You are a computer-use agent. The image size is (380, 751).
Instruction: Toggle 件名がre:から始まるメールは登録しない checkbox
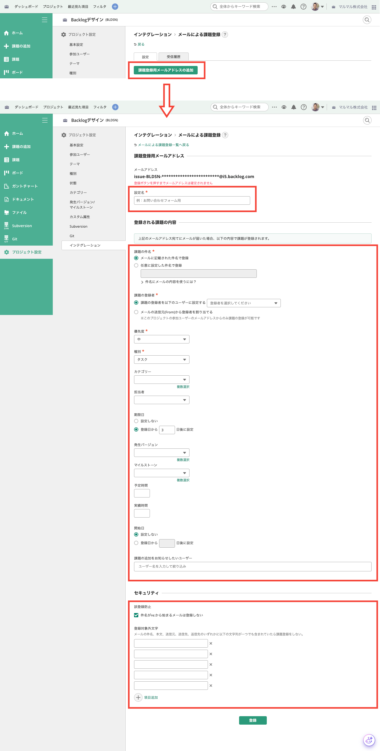point(136,615)
